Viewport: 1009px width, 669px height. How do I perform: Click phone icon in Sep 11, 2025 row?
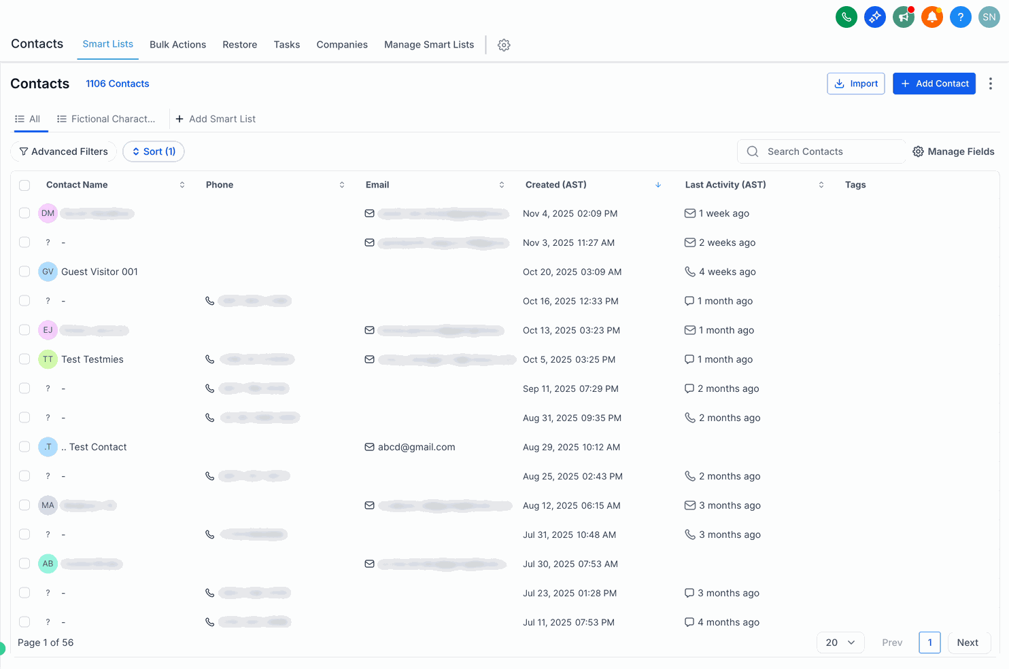pos(209,388)
